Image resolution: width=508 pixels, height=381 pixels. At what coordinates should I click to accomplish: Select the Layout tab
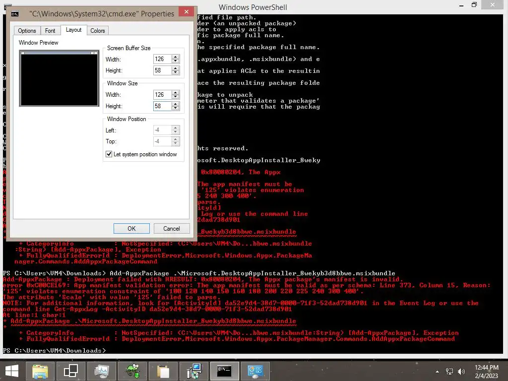73,30
